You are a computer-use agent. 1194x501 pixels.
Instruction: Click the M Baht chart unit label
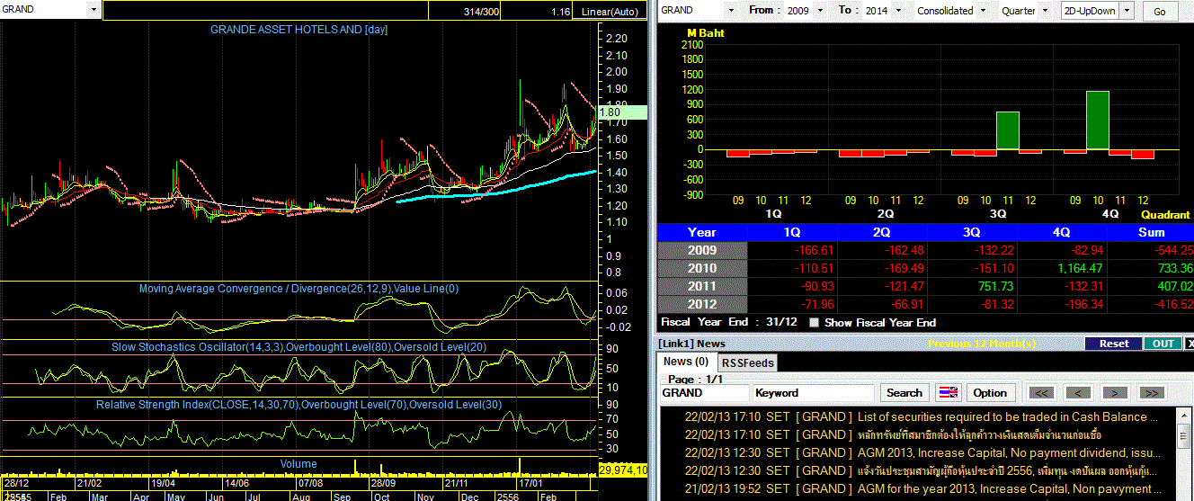705,33
